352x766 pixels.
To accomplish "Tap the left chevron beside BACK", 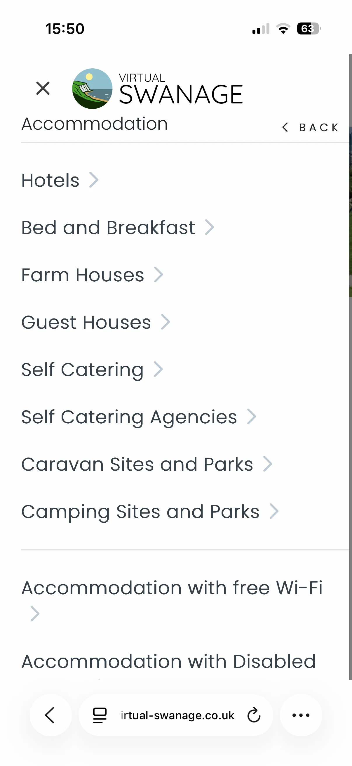I will pos(285,127).
